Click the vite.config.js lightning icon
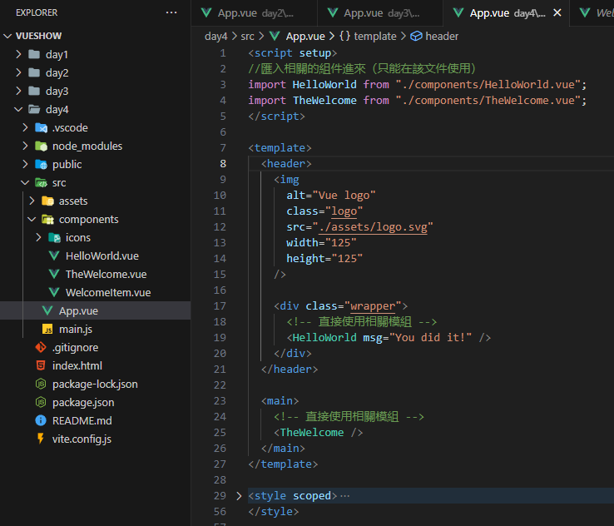The image size is (614, 526). [x=41, y=439]
